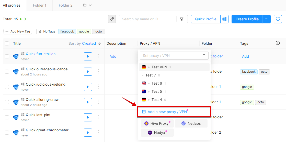This screenshot has width=286, height=142.
Task: Click facebook tag on Quick outrageous-canoe row
Action: coord(249,72)
